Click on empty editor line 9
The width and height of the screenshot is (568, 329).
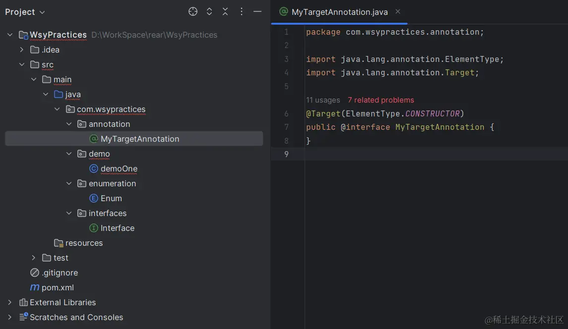click(422, 154)
